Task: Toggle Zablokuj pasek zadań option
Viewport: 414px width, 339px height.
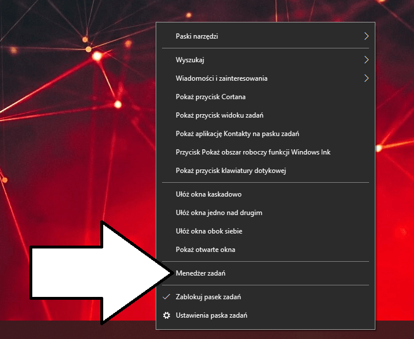Action: pyautogui.click(x=265, y=297)
